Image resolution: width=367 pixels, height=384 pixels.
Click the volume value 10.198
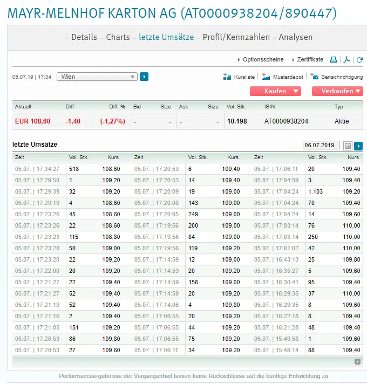point(237,121)
